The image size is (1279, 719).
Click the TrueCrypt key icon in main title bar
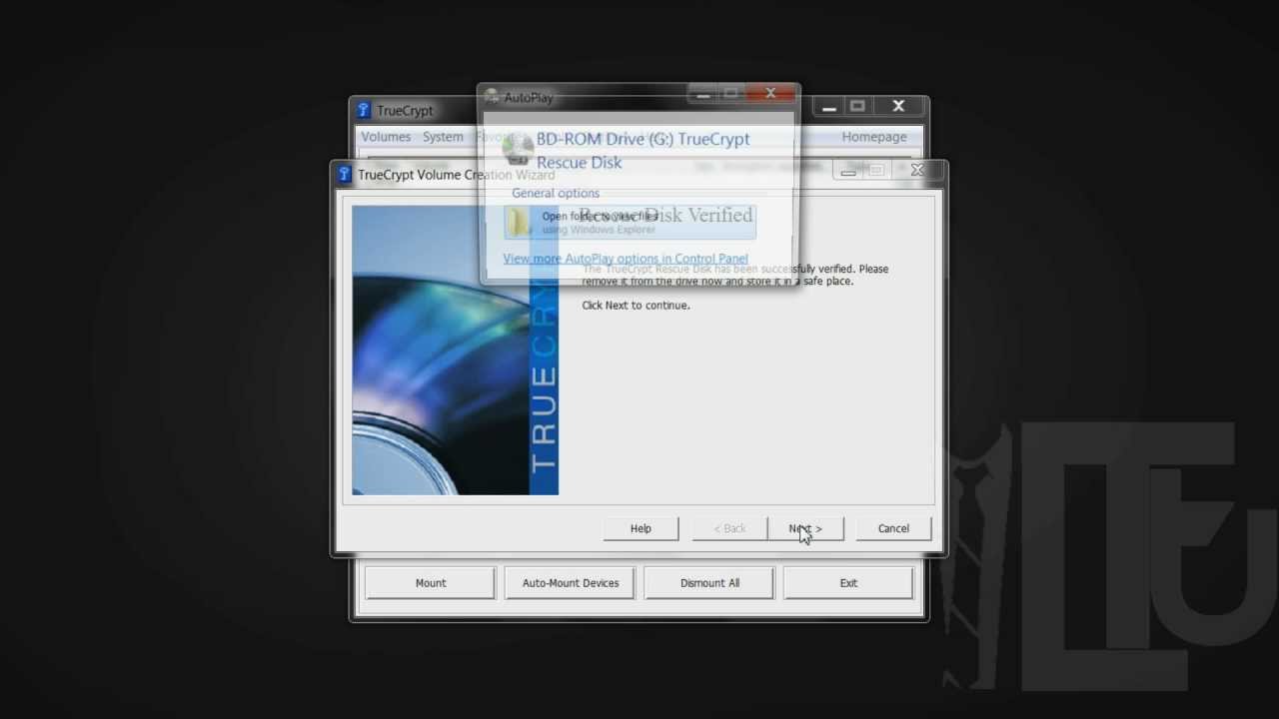[x=364, y=110]
